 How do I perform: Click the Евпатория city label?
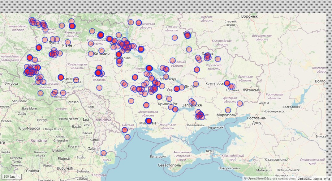(158, 157)
